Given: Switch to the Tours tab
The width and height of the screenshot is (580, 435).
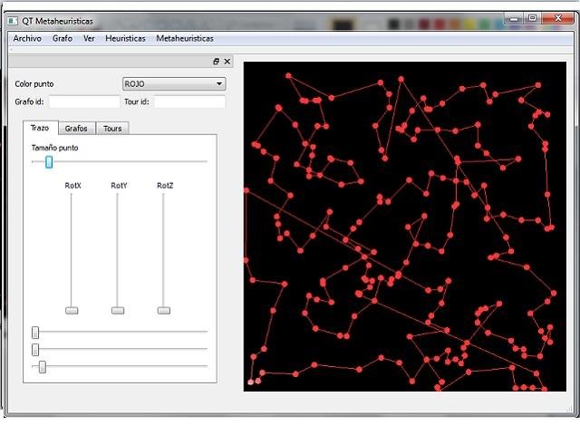Looking at the screenshot, I should tap(112, 129).
